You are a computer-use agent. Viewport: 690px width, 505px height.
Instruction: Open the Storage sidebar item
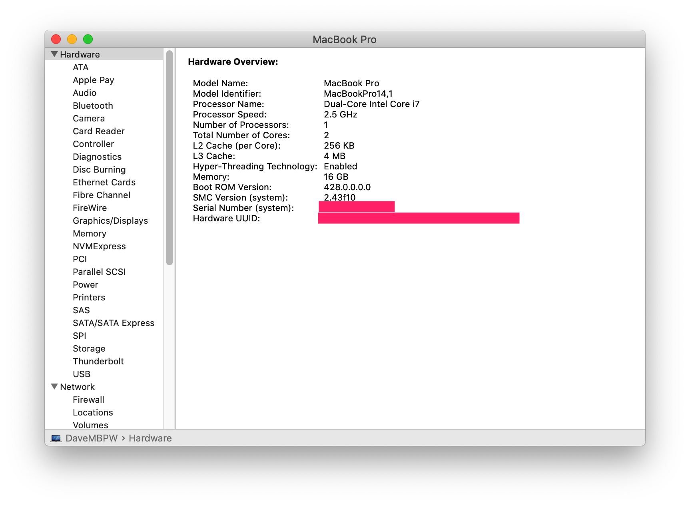click(x=89, y=348)
